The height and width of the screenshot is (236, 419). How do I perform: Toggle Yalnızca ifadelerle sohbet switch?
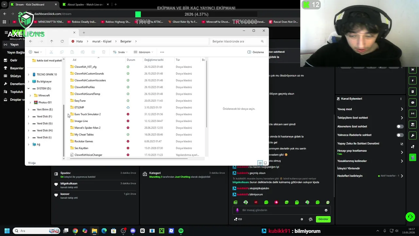[400, 135]
